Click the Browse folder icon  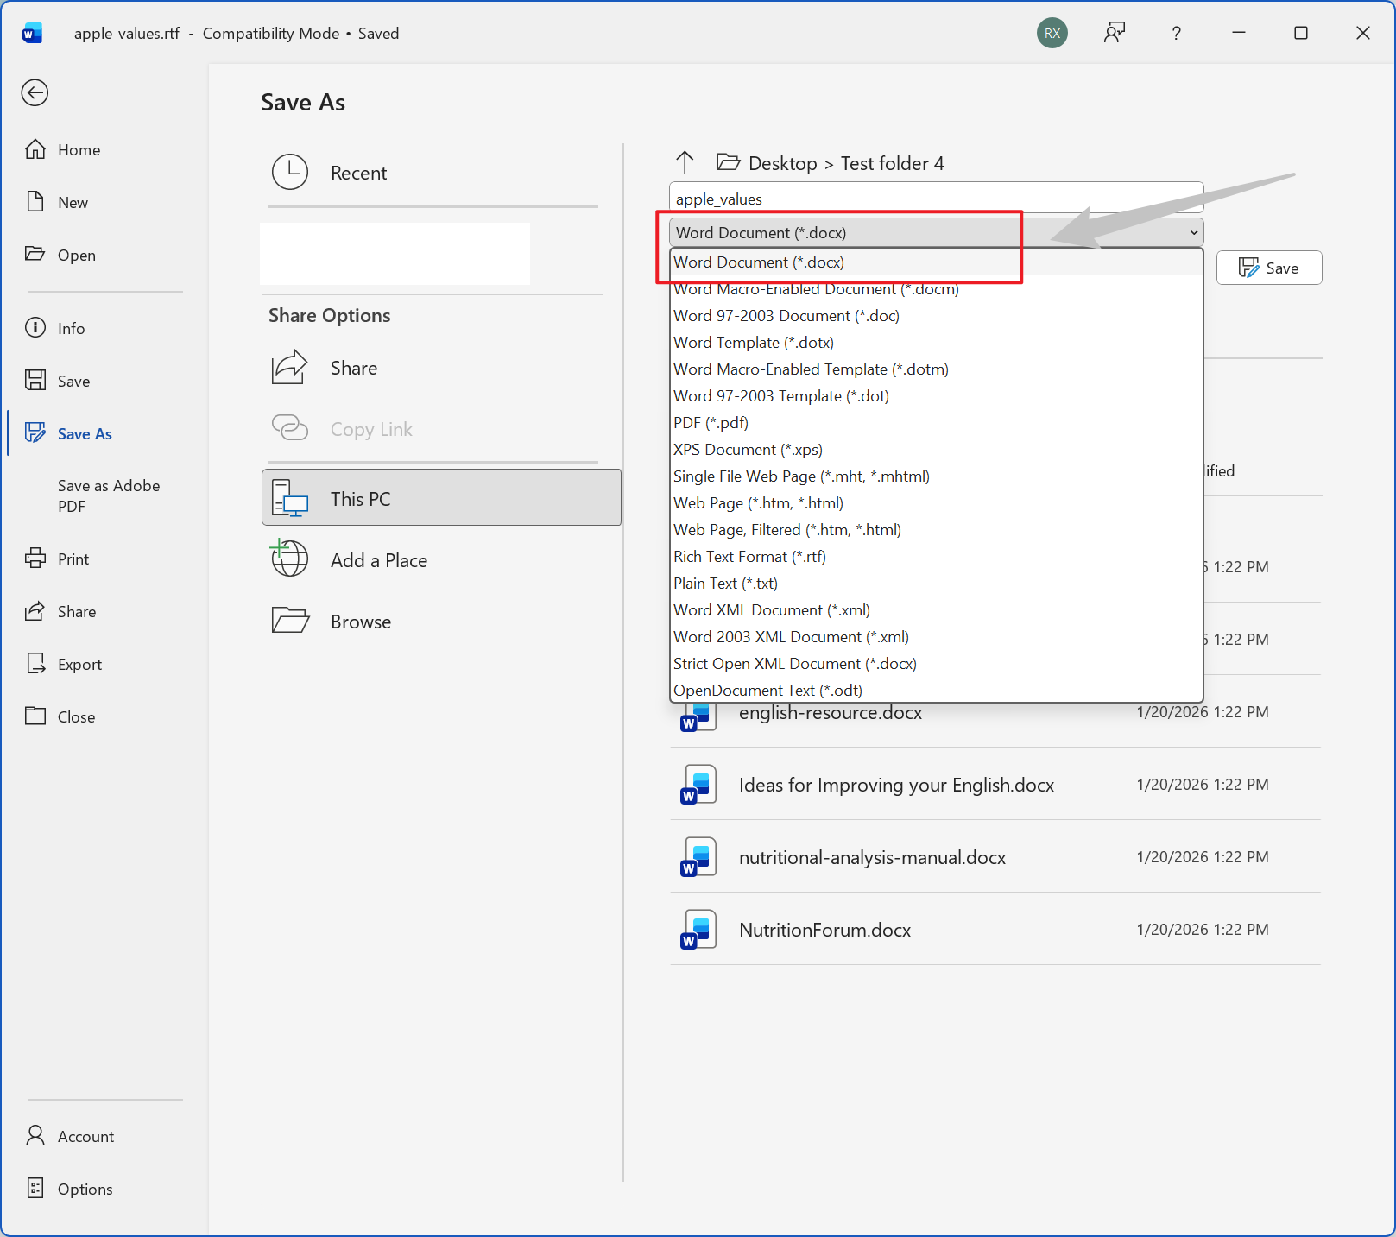coord(290,621)
